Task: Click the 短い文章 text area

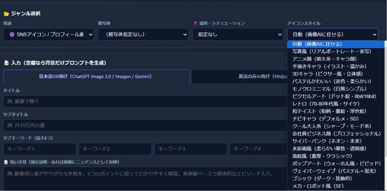Action: click(145, 179)
